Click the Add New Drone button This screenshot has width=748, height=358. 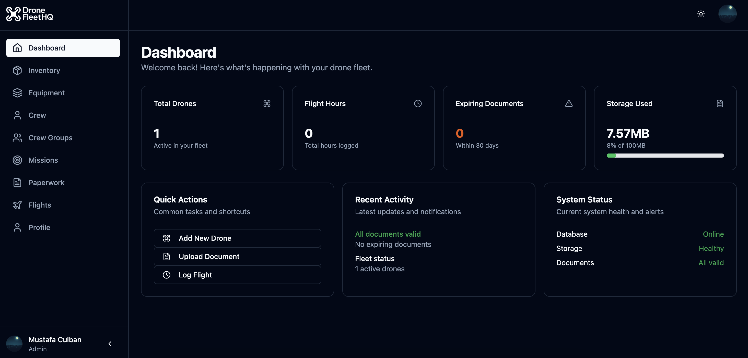coord(237,238)
